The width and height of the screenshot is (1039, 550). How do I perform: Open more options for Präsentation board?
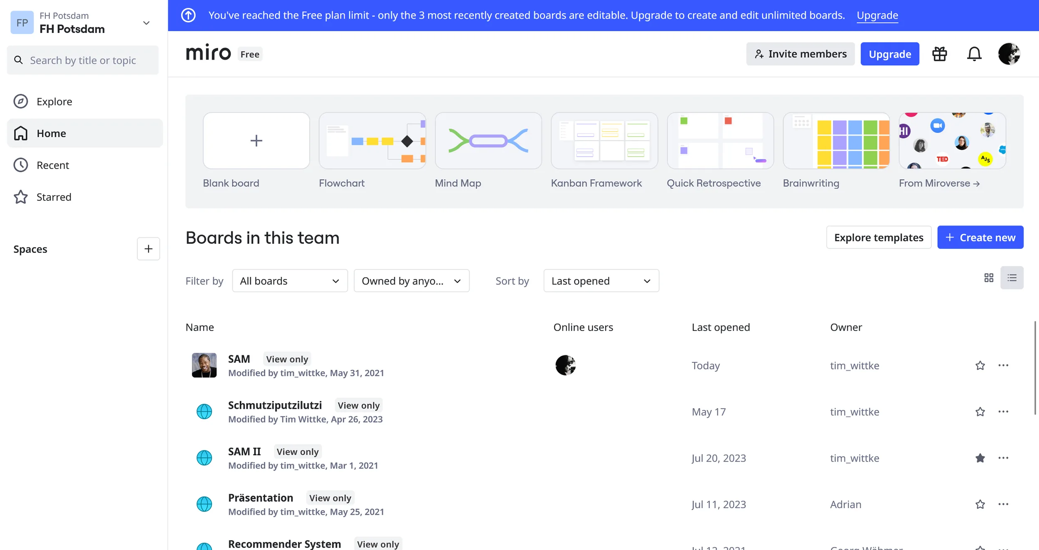[x=1003, y=504]
